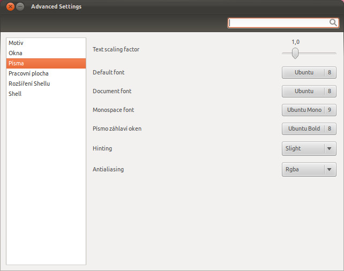The width and height of the screenshot is (344, 271).
Task: Change window title font Ubuntu Bold
Action: 309,129
